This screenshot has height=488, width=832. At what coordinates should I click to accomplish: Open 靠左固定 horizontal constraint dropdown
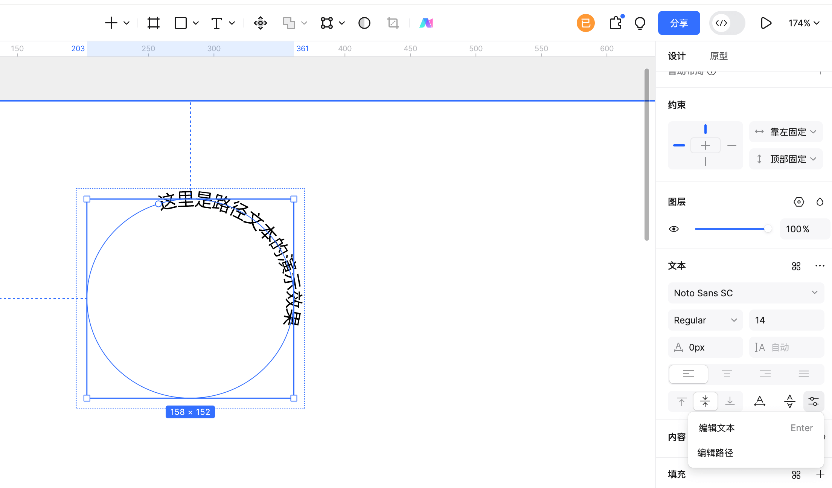(786, 132)
